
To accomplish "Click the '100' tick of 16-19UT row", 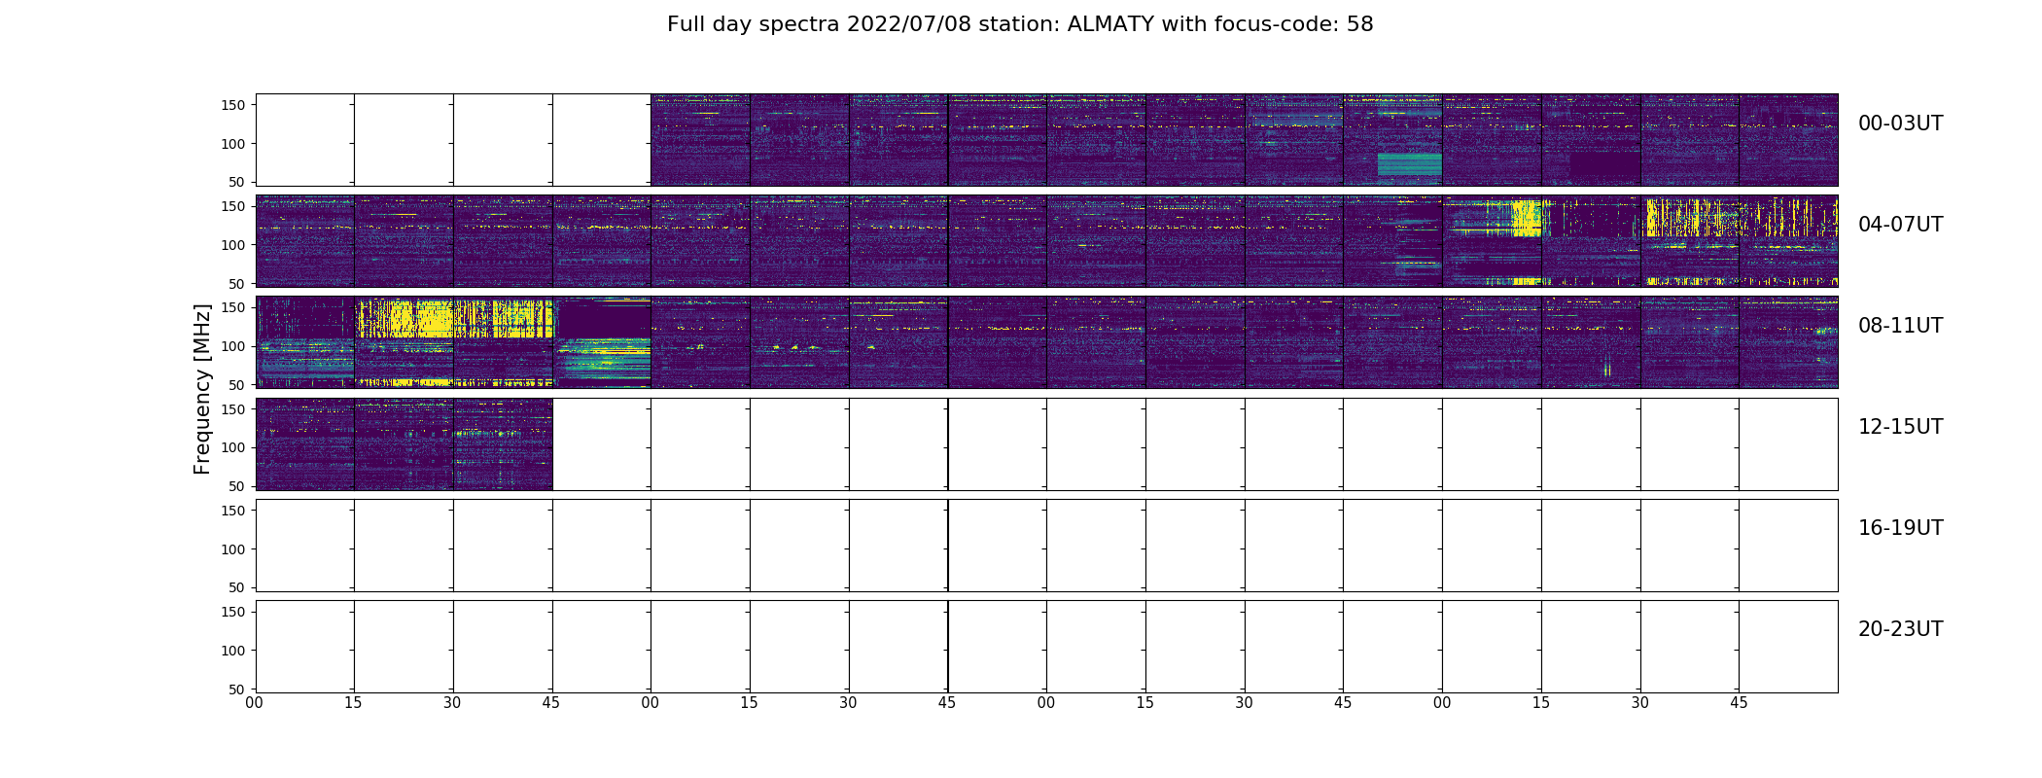I will coord(233,549).
